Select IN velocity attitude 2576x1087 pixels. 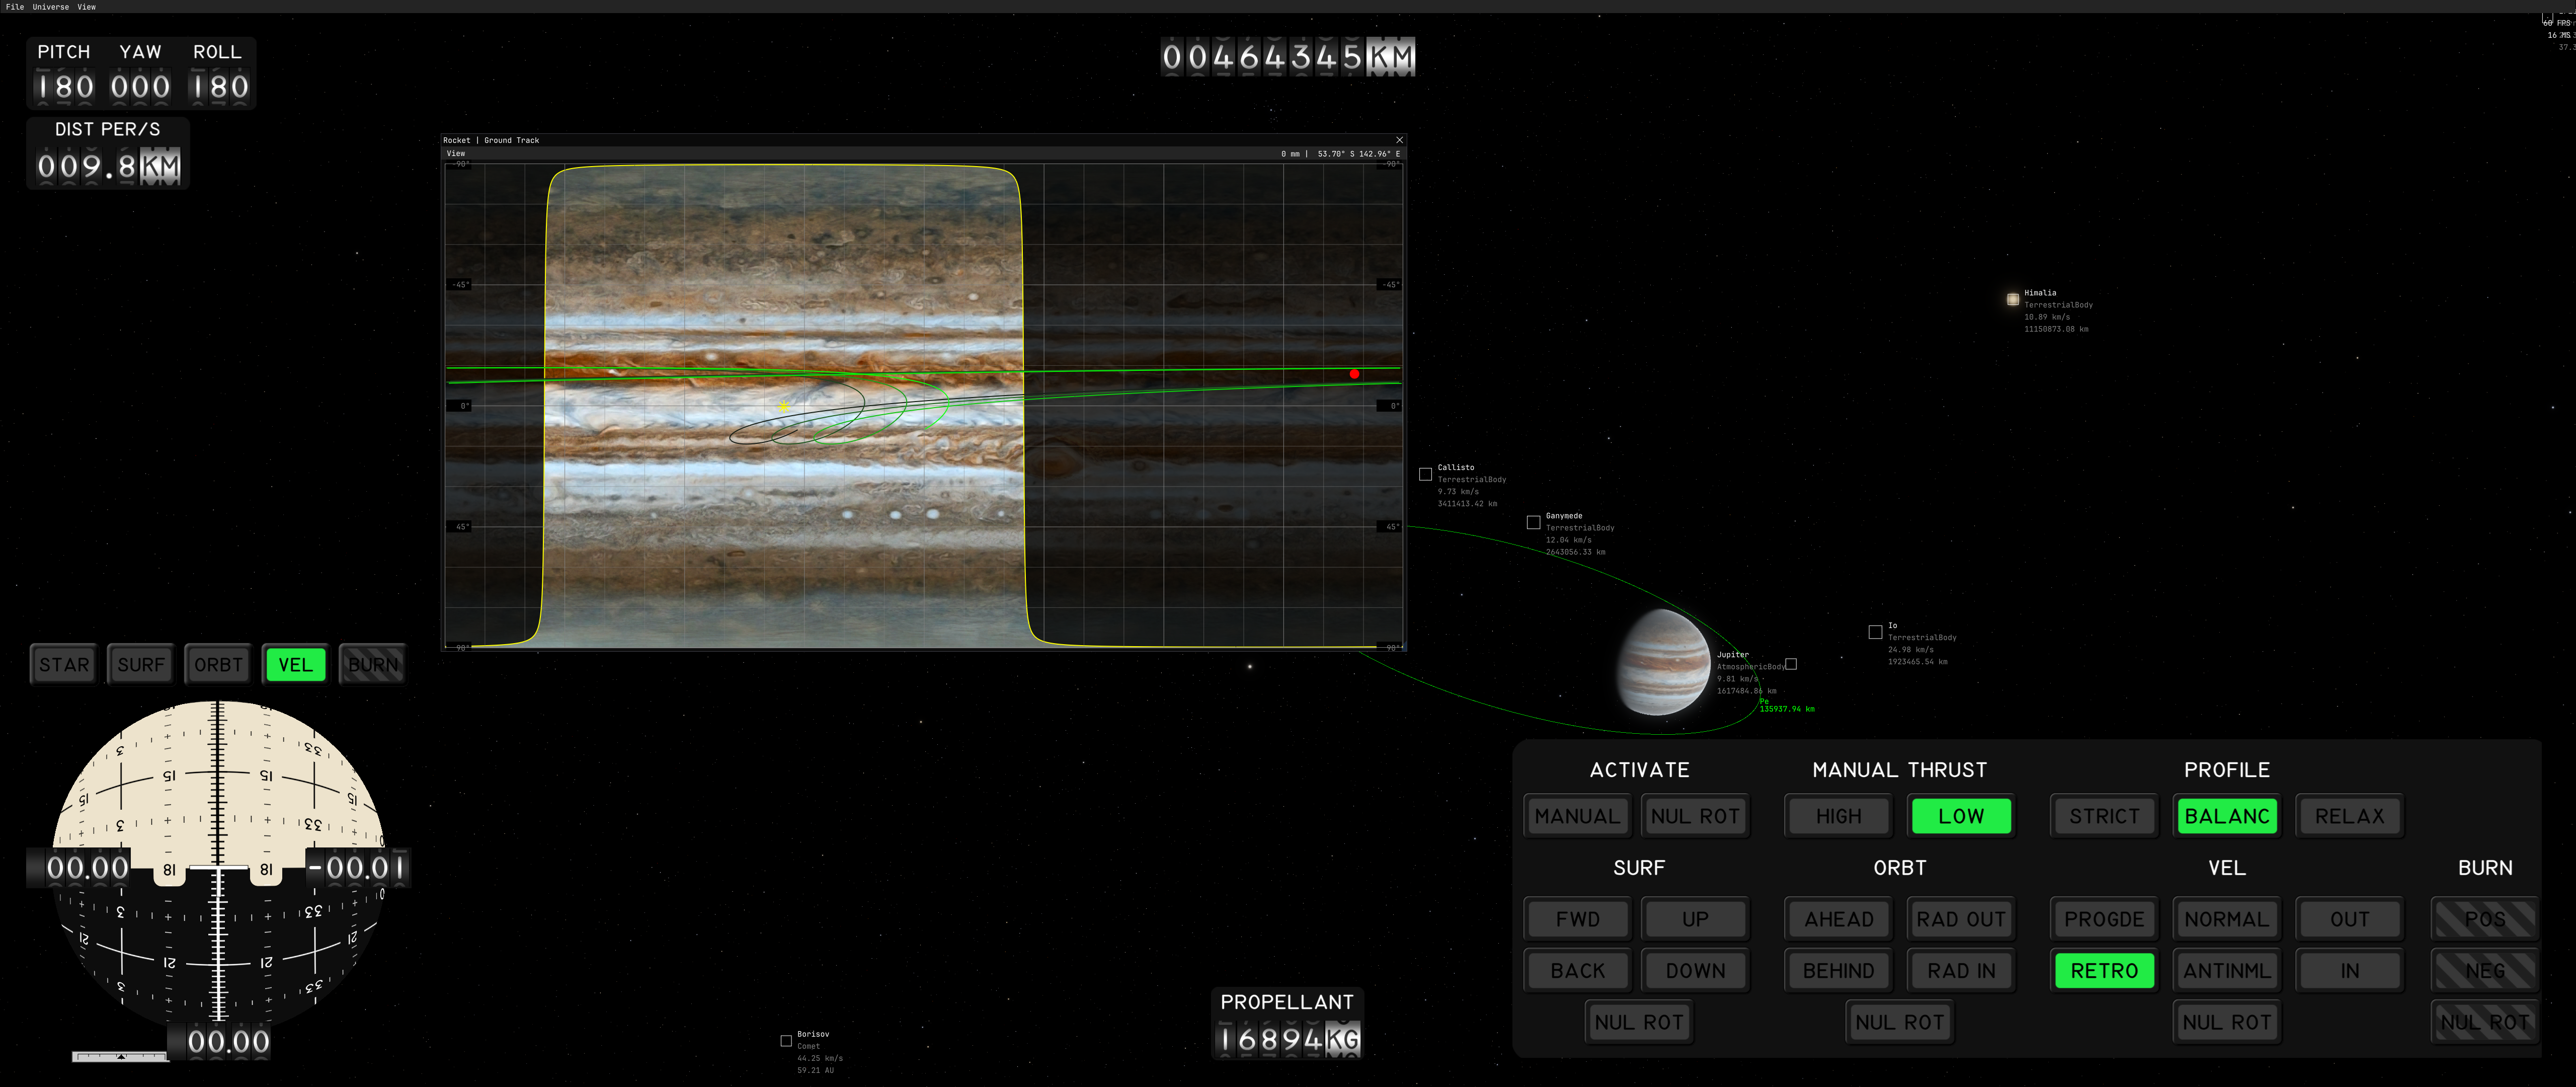tap(2350, 971)
